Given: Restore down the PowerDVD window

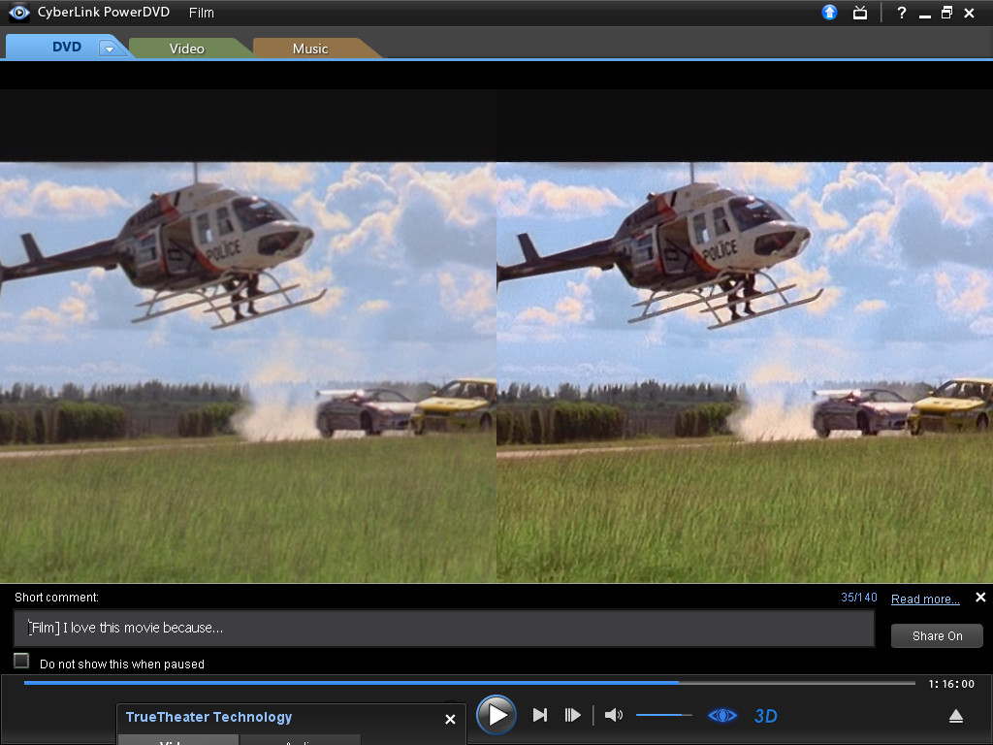Looking at the screenshot, I should (x=946, y=13).
